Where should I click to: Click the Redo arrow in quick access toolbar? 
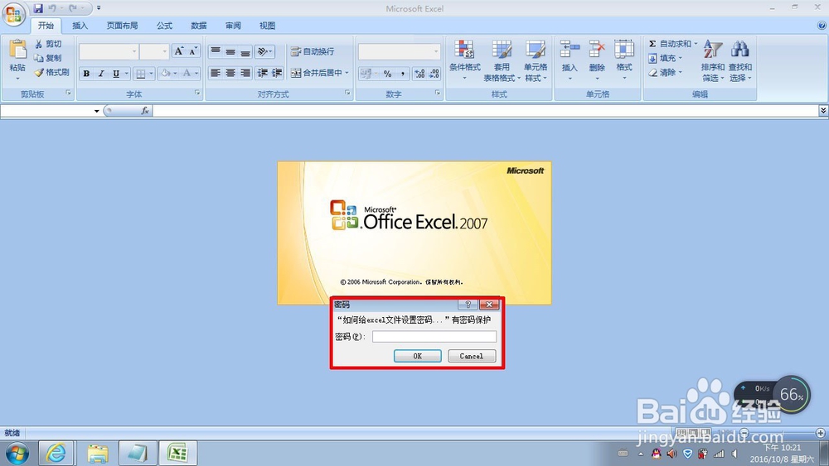tap(73, 8)
